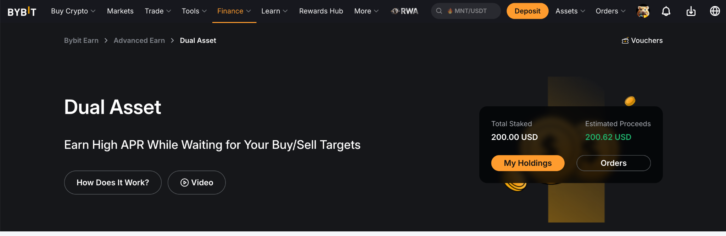Click the Orders button in the staking card
Screen dimensions: 726x236
614,163
